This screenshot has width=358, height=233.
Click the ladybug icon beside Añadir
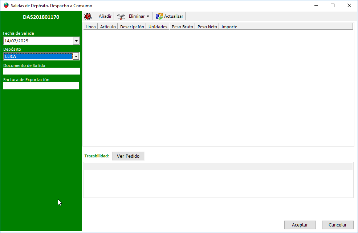click(x=88, y=16)
